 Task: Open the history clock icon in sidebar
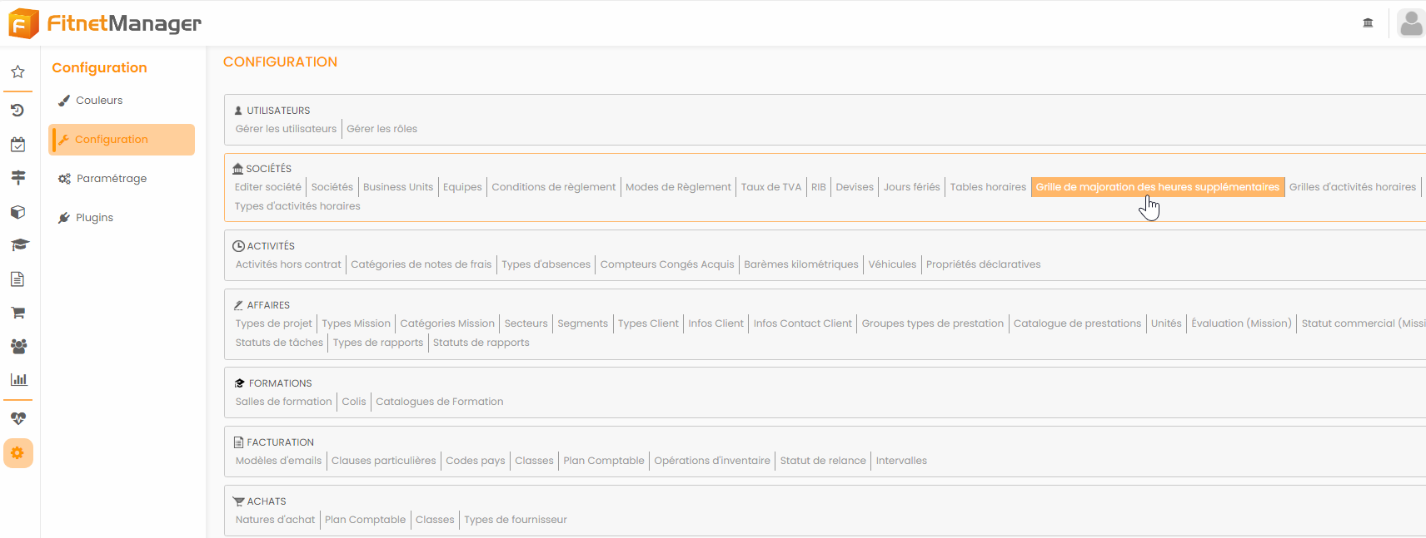17,110
